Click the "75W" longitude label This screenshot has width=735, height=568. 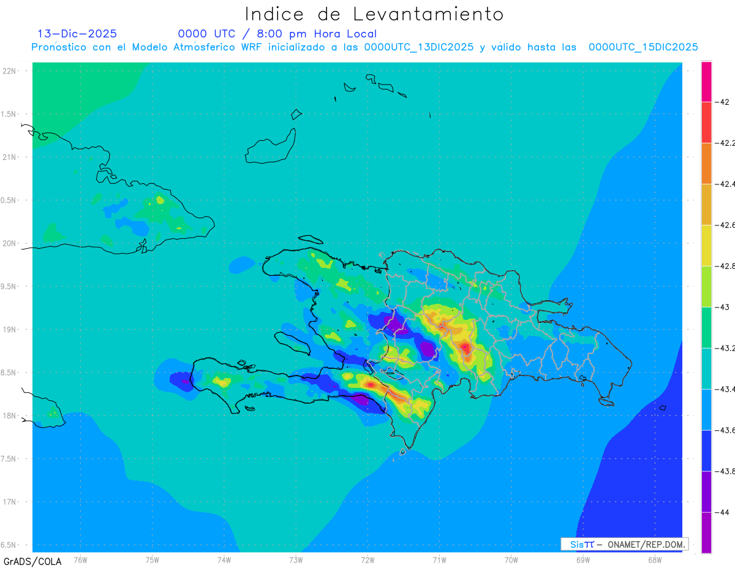(153, 559)
